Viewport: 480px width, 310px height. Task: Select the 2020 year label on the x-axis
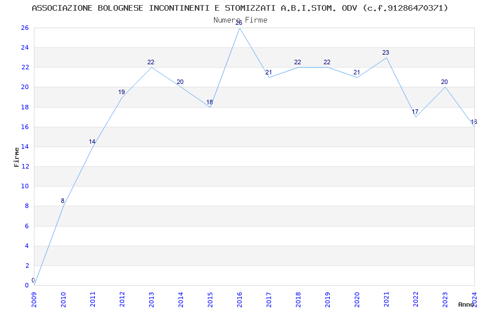357,299
